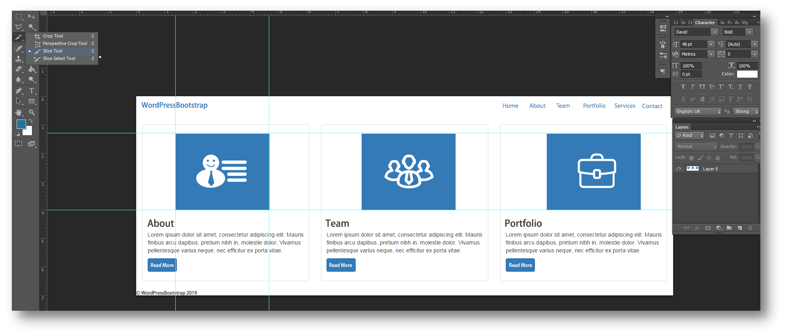The height and width of the screenshot is (336, 788).
Task: Choose Perspective Crop Tool from the flyout
Action: point(62,43)
